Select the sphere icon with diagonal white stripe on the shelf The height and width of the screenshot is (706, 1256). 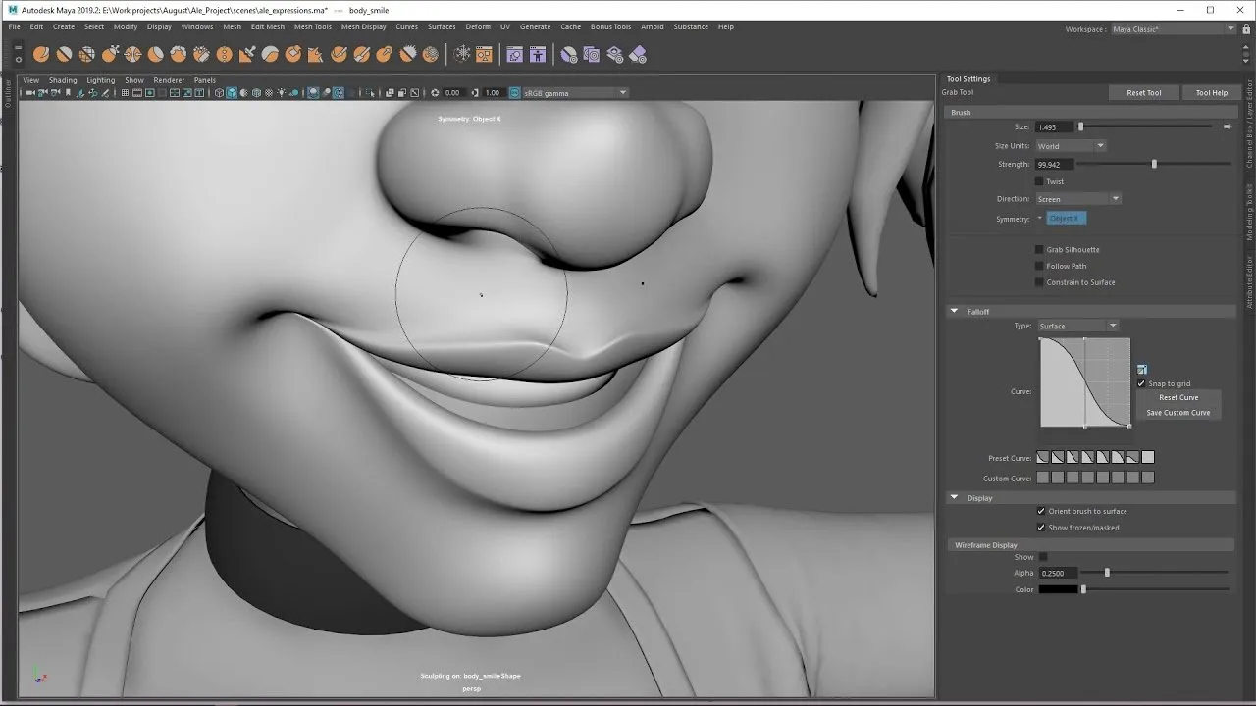pyautogui.click(x=64, y=54)
